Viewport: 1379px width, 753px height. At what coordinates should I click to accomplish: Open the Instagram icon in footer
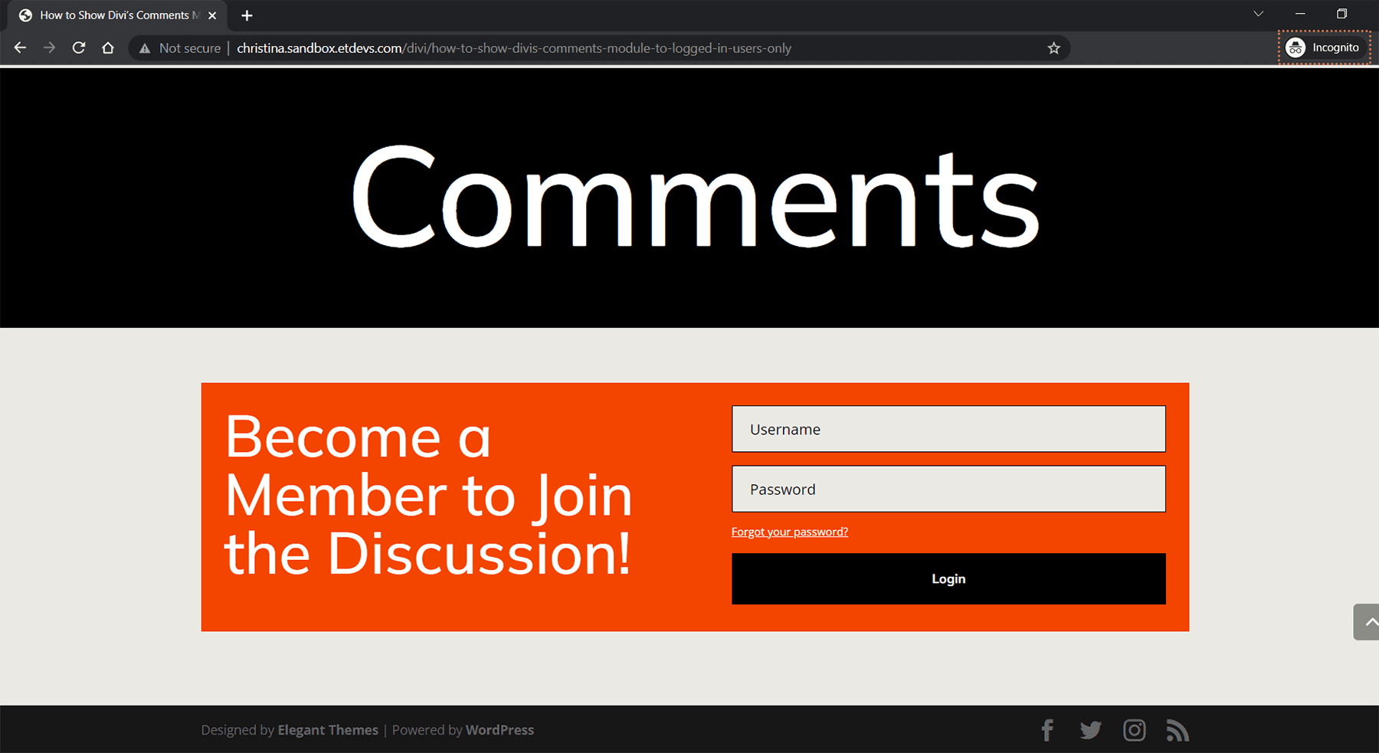tap(1135, 729)
